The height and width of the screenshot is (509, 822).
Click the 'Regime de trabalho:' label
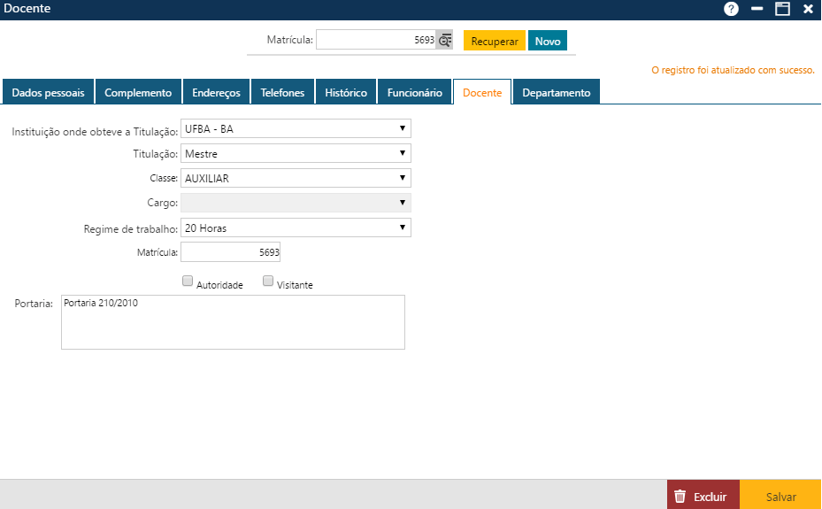point(131,229)
